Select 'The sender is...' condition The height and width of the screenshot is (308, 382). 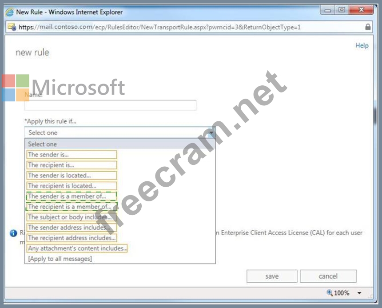click(72, 155)
